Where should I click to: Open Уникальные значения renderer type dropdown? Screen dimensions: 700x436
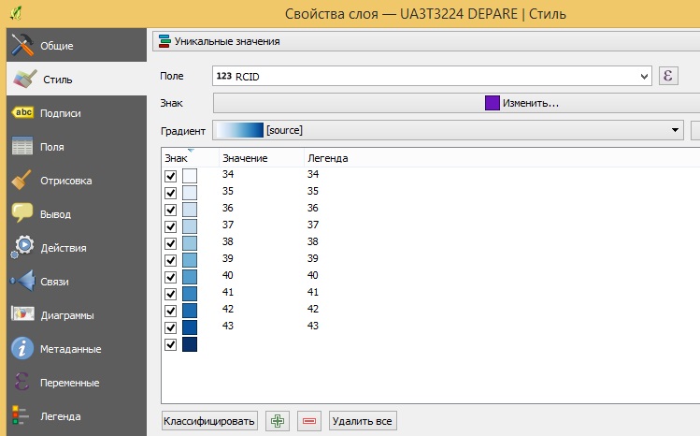click(x=220, y=41)
